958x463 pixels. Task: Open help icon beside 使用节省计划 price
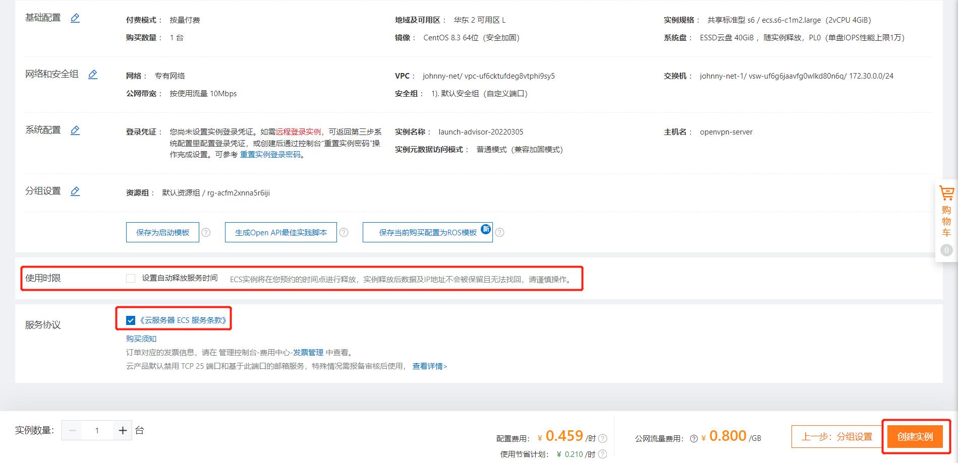tap(602, 454)
